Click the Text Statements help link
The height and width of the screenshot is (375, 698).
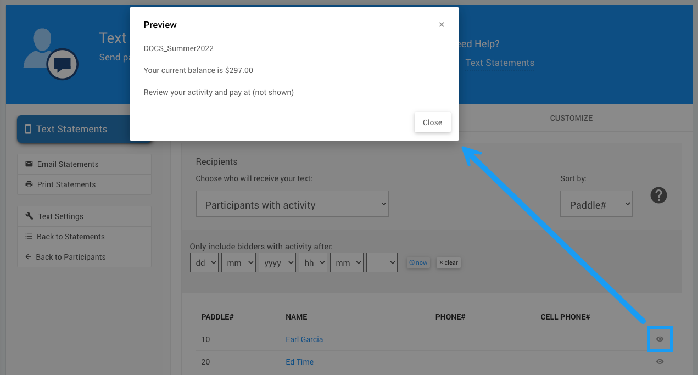(x=500, y=63)
